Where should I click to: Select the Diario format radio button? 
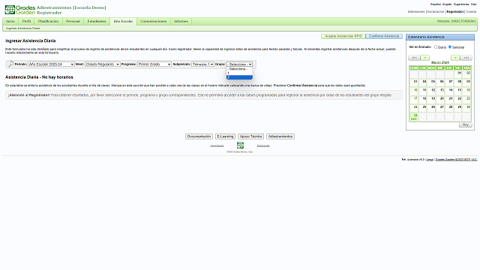[436, 46]
